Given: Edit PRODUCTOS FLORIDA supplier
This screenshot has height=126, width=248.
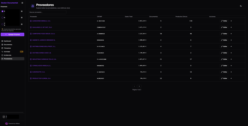Looking at the screenshot, I should coord(224,78).
